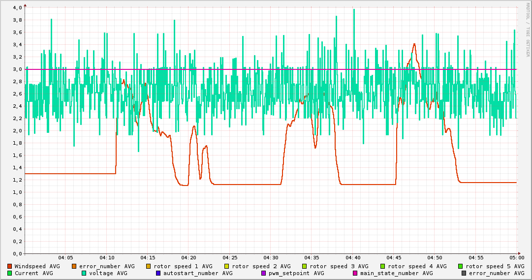Viewport: 532px width, 280px height.
Task: Select the rotor speed 2 legend swatch
Action: click(227, 266)
